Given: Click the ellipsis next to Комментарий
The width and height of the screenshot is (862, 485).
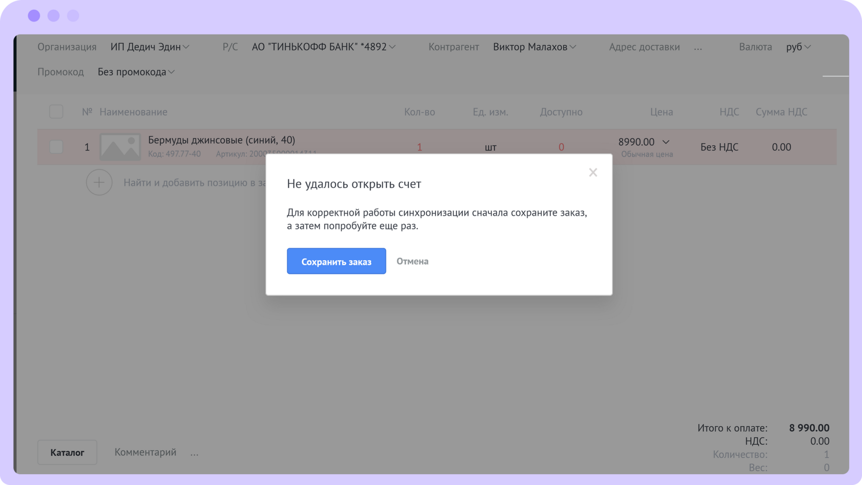Looking at the screenshot, I should [x=194, y=453].
